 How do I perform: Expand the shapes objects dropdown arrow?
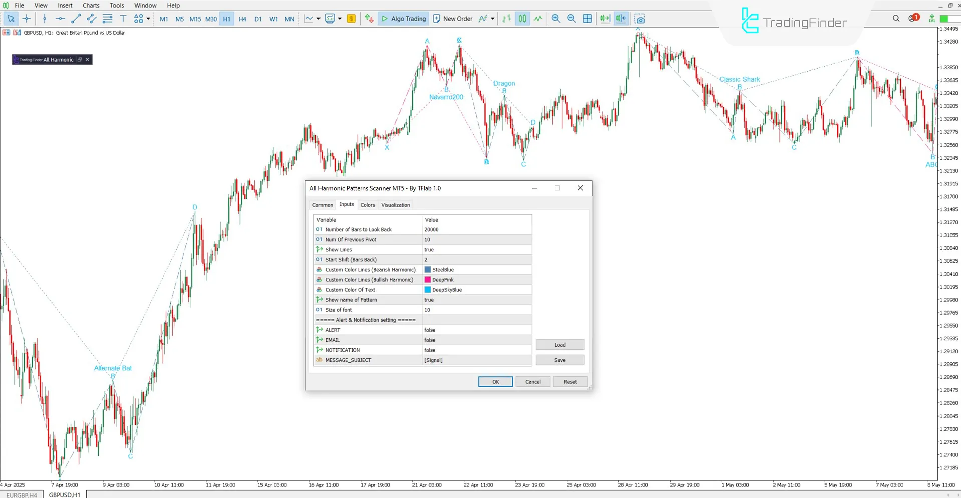pos(148,19)
